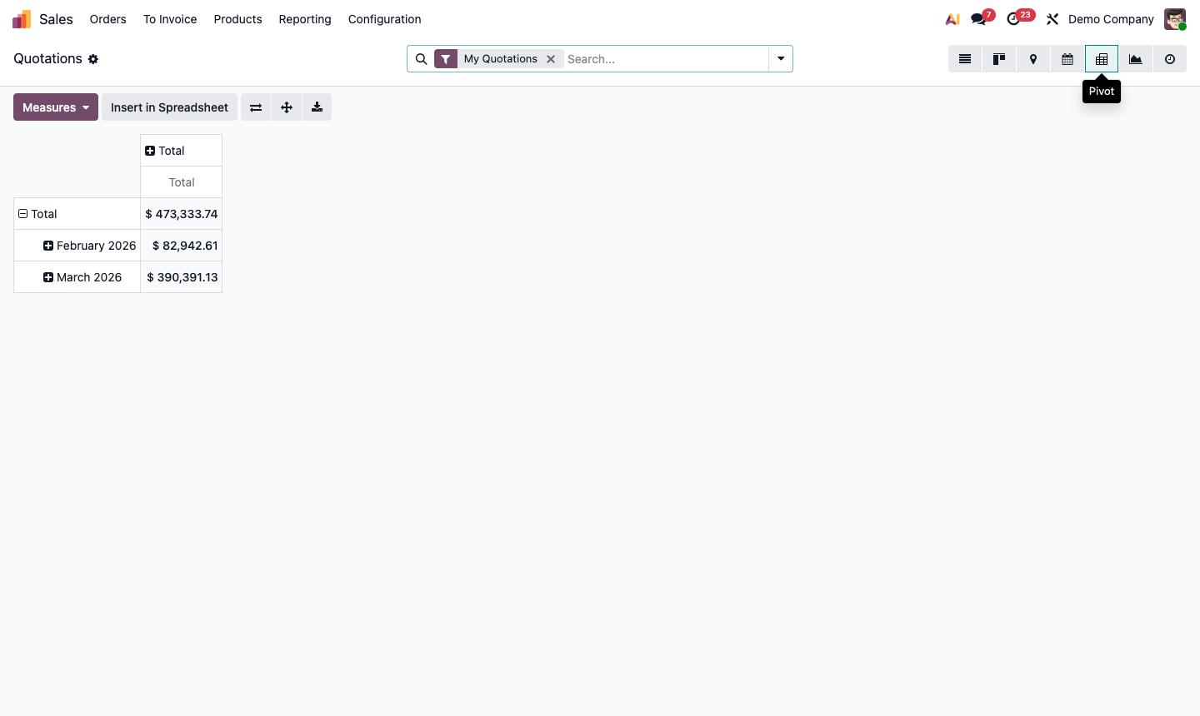Flip the pivot axes

pyautogui.click(x=256, y=107)
